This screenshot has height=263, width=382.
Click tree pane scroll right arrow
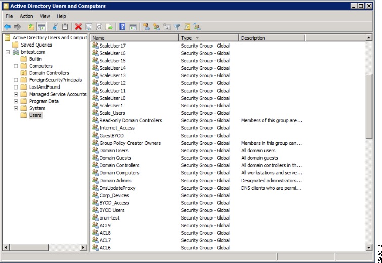point(83,248)
